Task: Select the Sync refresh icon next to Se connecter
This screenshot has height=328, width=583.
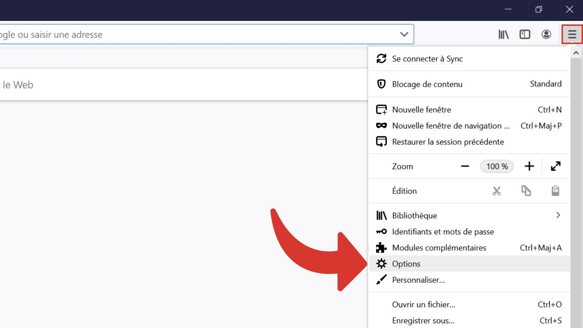Action: (x=382, y=58)
